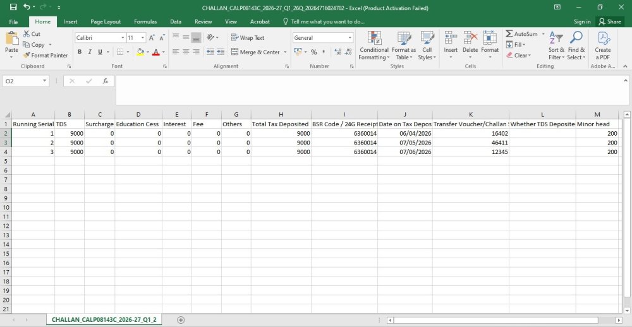This screenshot has width=632, height=327.
Task: Apply yellow fill color bucket
Action: point(140,52)
